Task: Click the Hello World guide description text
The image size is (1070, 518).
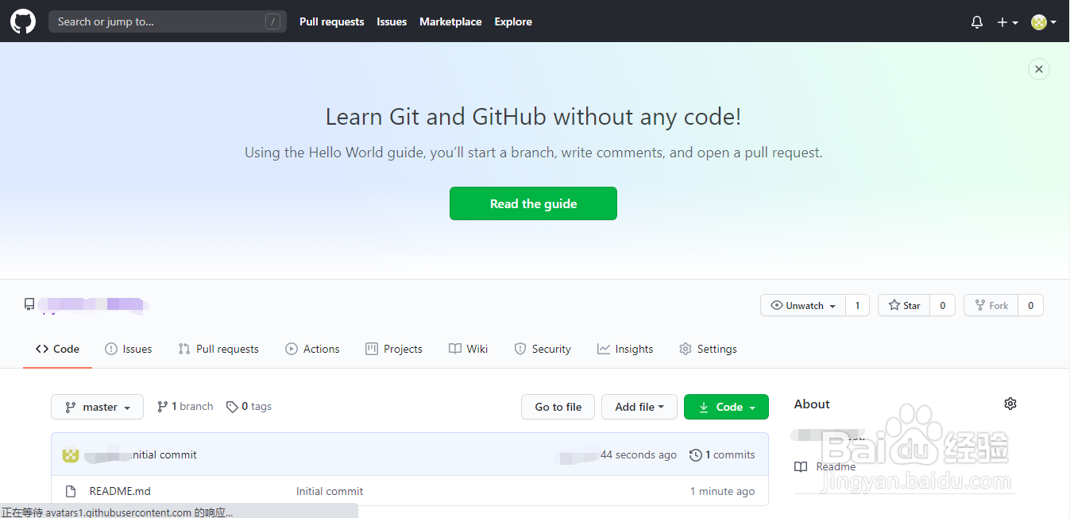Action: [x=533, y=153]
